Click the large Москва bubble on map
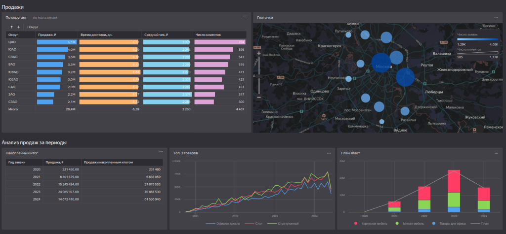This screenshot has width=506, height=234. [x=382, y=66]
